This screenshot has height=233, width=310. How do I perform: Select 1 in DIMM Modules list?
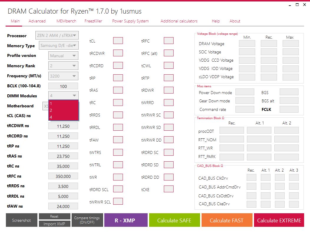[63, 104]
